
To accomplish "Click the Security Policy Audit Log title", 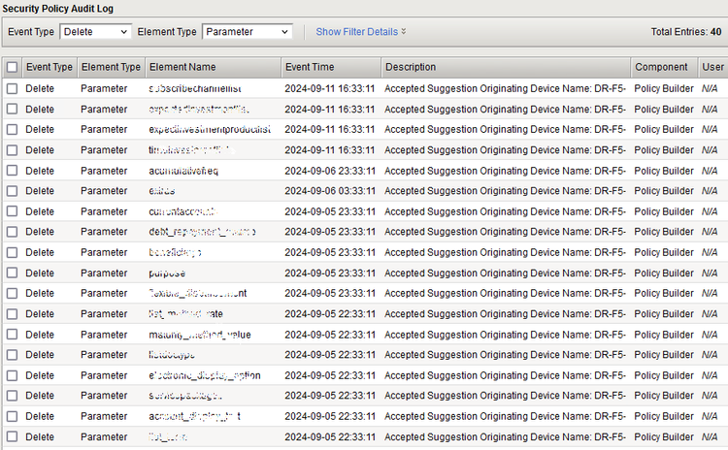I will click(x=57, y=9).
